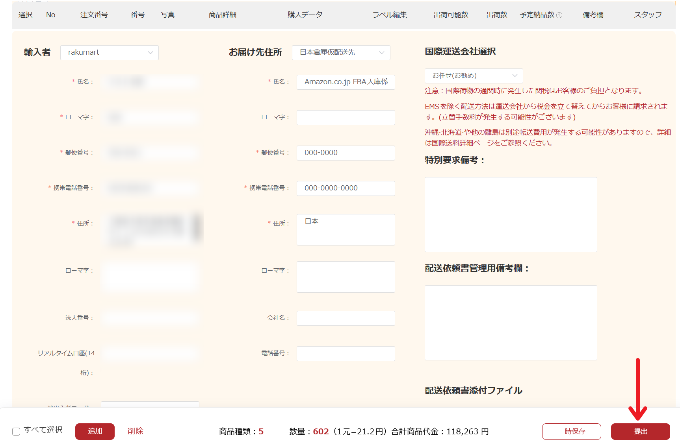
Task: Focus the delivery 携帯電話番号 field
Action: coord(346,188)
